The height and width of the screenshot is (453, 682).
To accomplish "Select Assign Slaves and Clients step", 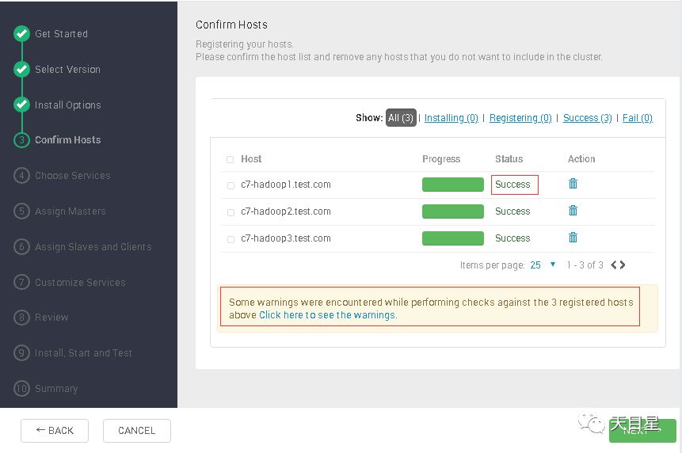I will click(x=93, y=247).
